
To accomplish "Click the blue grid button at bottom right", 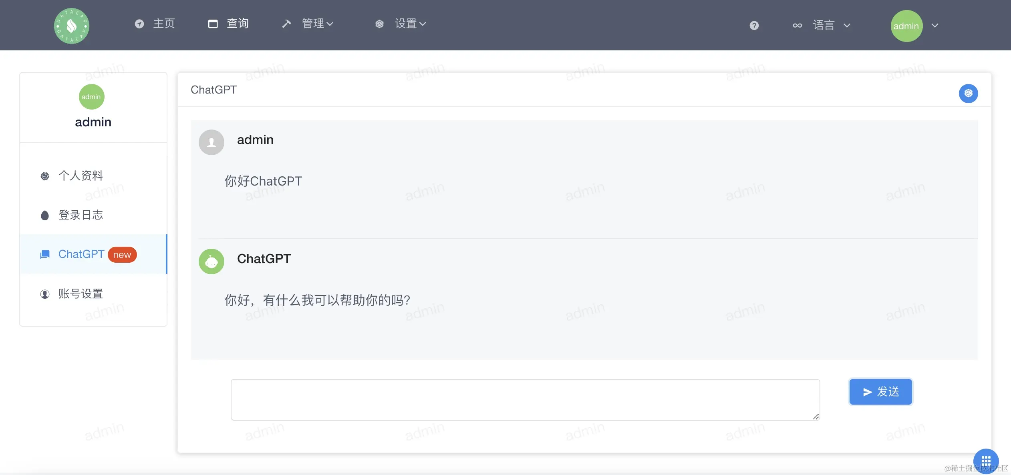I will pyautogui.click(x=986, y=461).
